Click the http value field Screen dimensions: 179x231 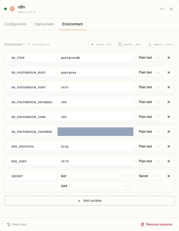click(95, 146)
